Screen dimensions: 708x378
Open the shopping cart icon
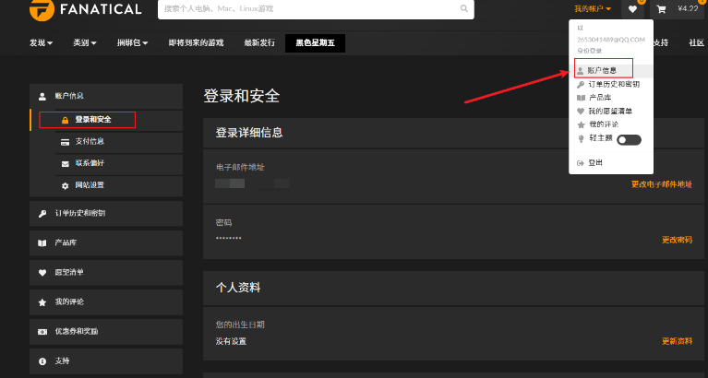661,9
